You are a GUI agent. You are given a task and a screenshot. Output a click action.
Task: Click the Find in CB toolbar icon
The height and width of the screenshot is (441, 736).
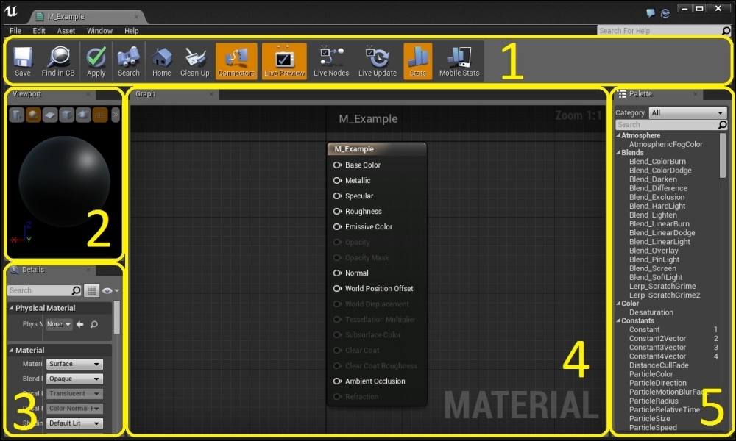pos(58,61)
